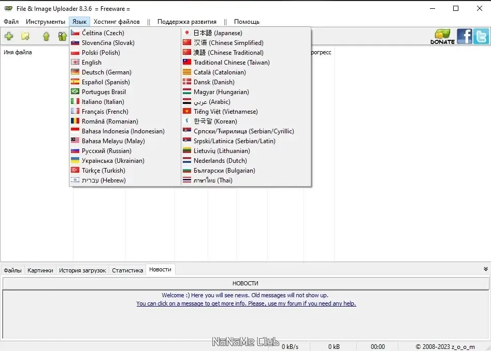Open the Инструменты menu
Viewport: 491px width, 351px height.
tap(46, 22)
